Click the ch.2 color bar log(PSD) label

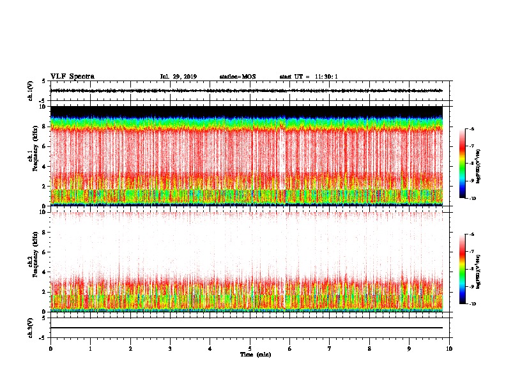[x=478, y=272]
